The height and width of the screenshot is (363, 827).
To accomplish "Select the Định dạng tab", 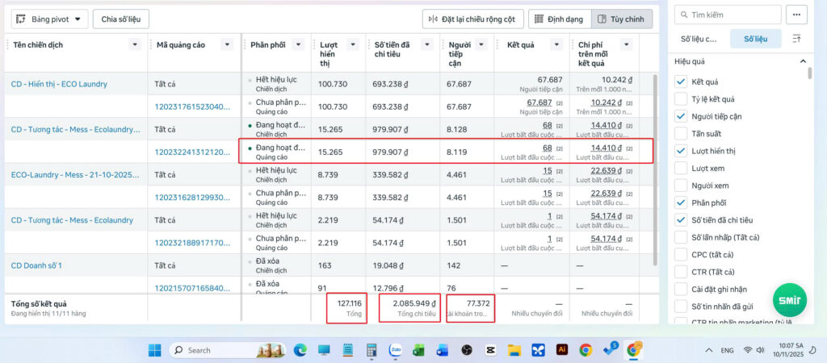I will pyautogui.click(x=559, y=19).
